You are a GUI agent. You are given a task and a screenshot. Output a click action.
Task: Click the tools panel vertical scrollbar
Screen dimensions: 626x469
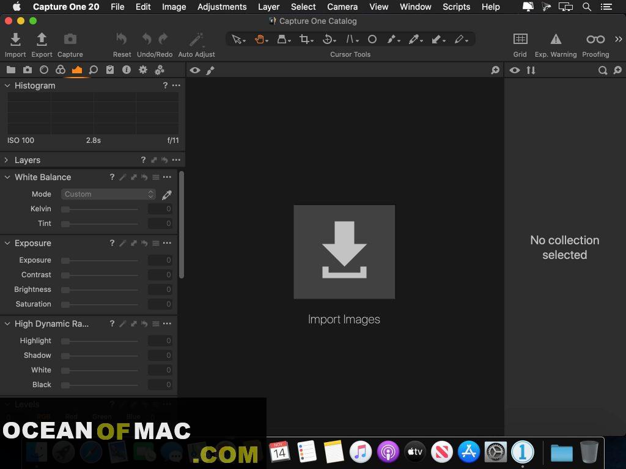click(x=181, y=225)
